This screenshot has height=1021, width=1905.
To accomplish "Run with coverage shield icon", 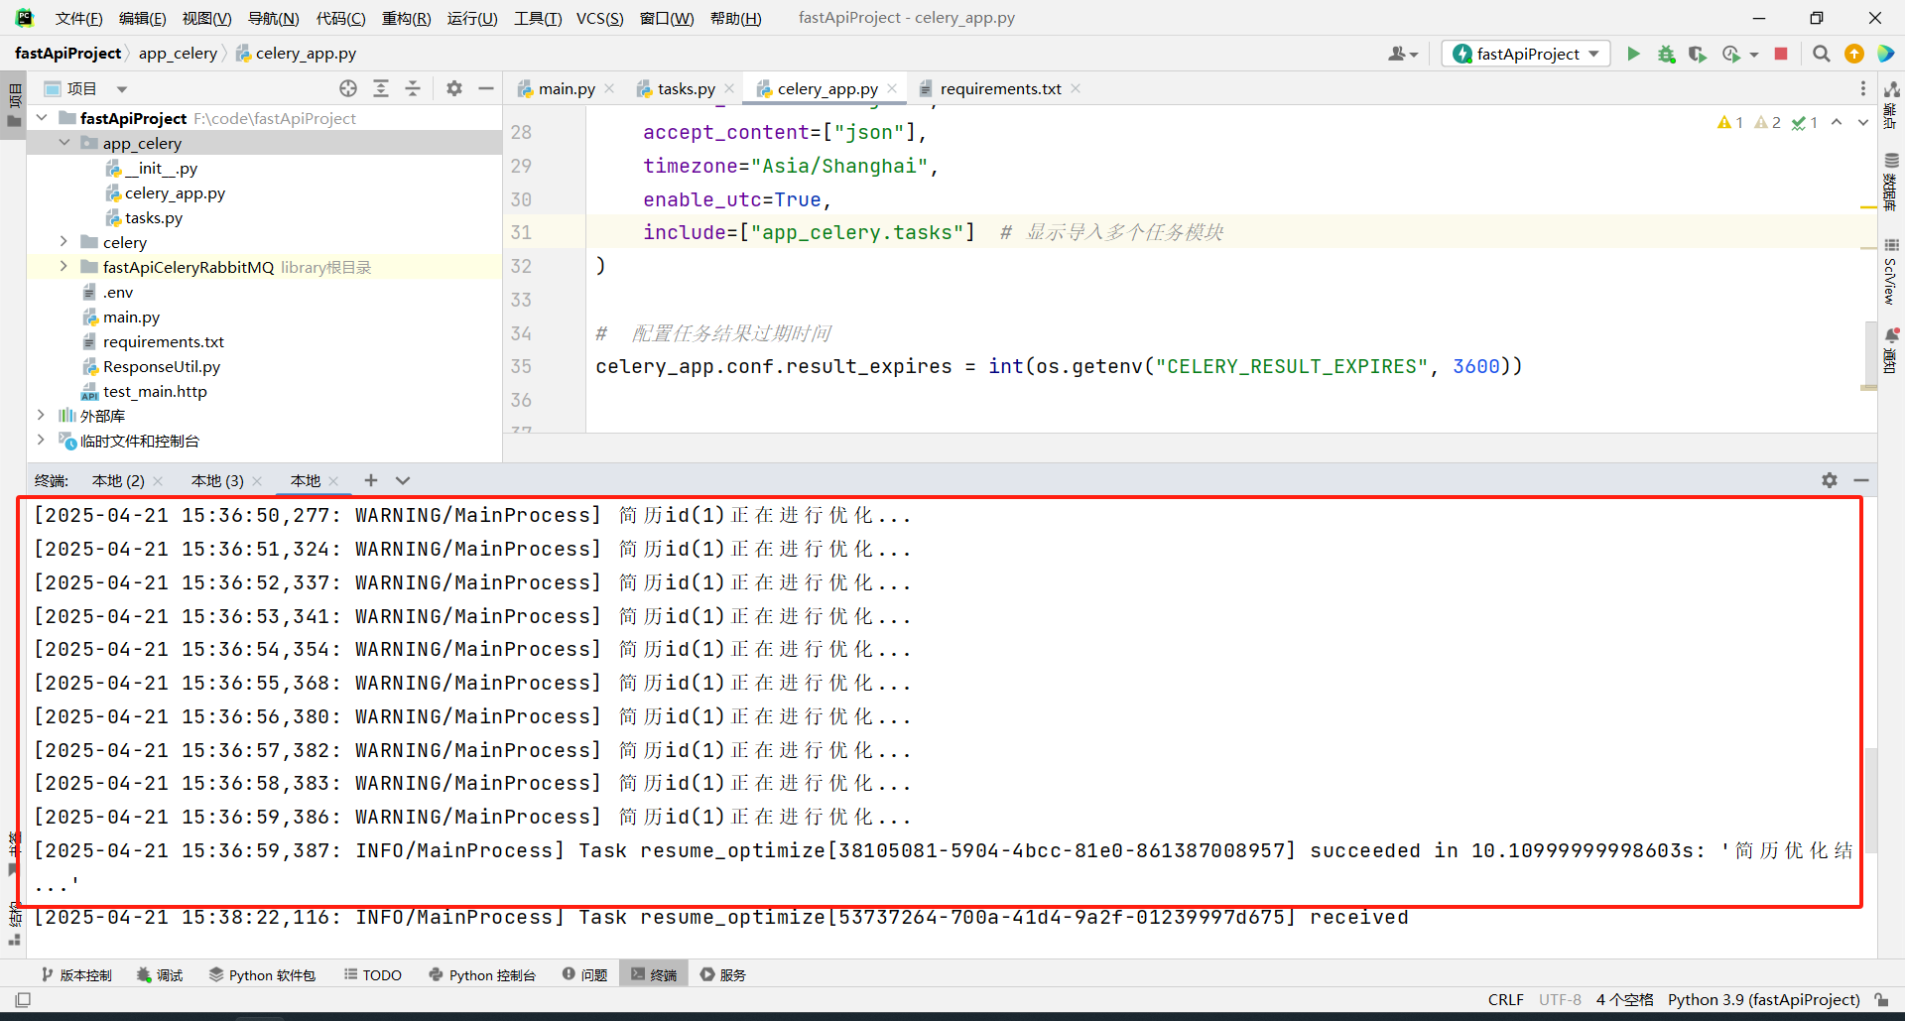I will pyautogui.click(x=1698, y=54).
